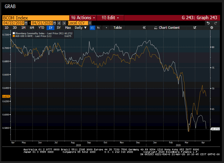
Task: Select the 1Y range tab
Action: click(51, 28)
